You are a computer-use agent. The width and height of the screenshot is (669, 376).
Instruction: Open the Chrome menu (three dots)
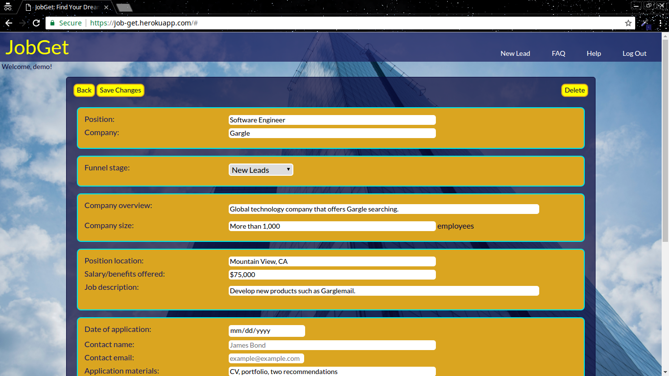(661, 23)
